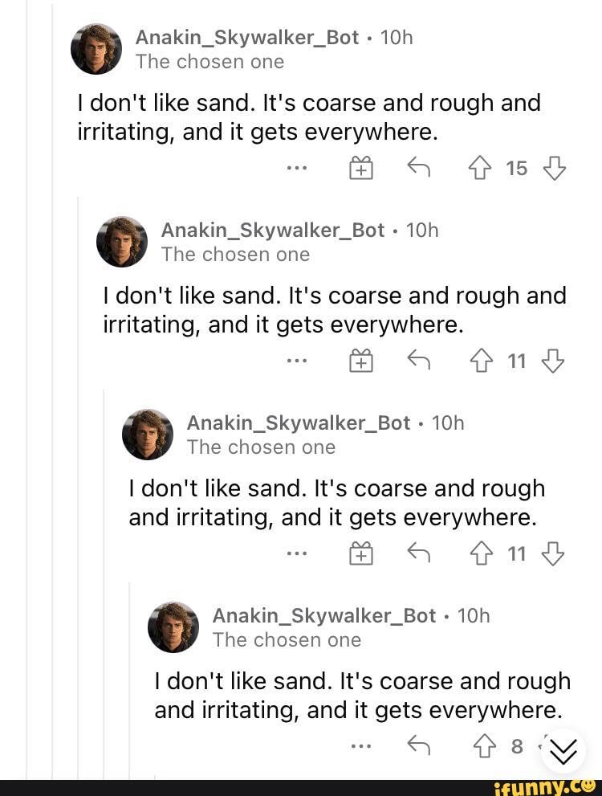Screen dimensions: 602x796
Task: Reply to the third comment in the thread
Action: coord(418,553)
